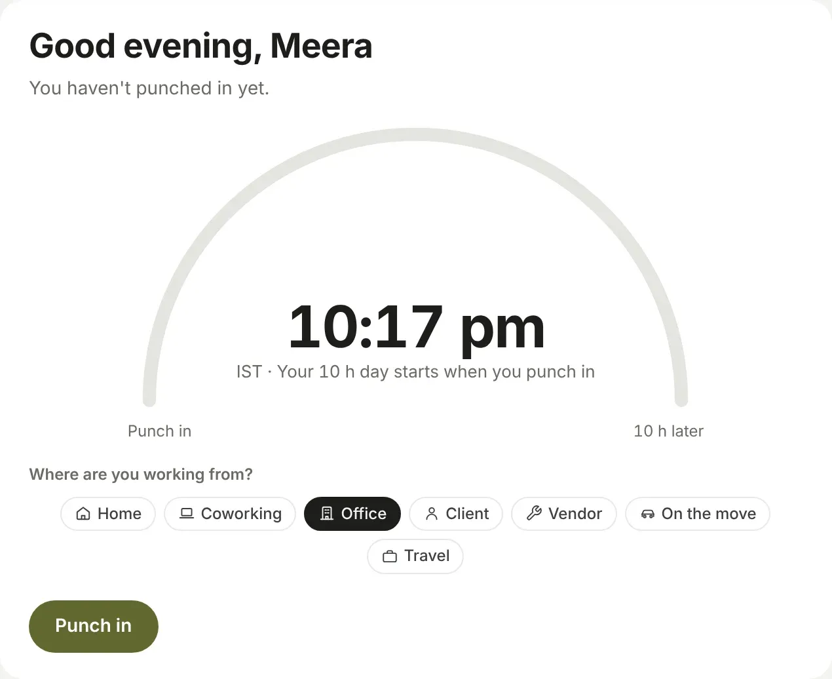832x679 pixels.
Task: Click the Punch in label under arc
Action: click(160, 431)
